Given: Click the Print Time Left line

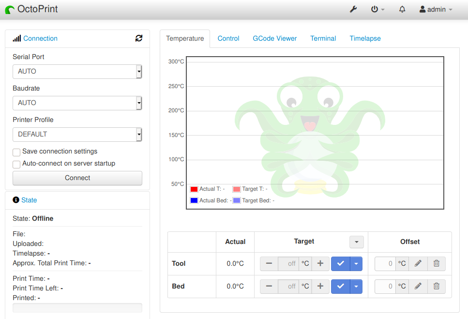Looking at the screenshot, I should point(38,288).
